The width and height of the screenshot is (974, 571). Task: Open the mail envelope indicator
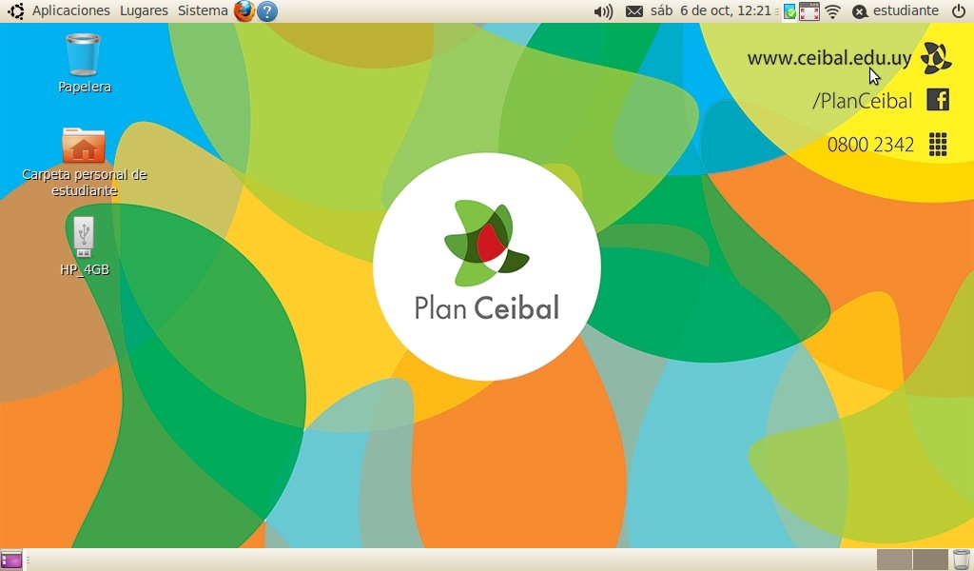(x=633, y=11)
